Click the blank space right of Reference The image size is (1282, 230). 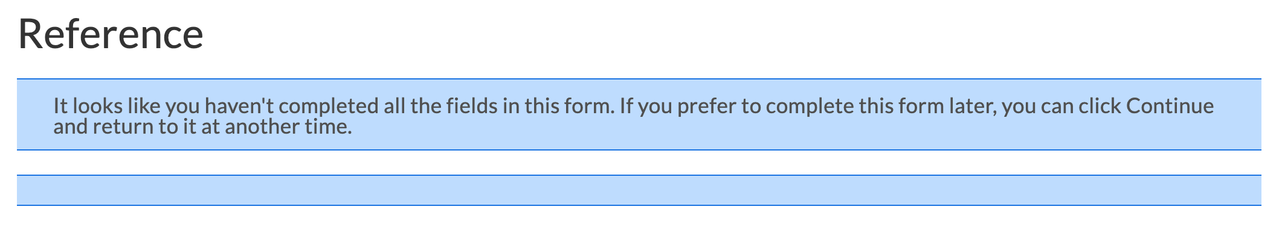point(725,34)
